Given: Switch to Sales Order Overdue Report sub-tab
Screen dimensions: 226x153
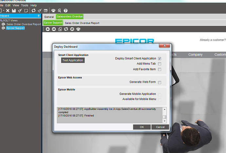Looking at the screenshot, I should [82, 23].
